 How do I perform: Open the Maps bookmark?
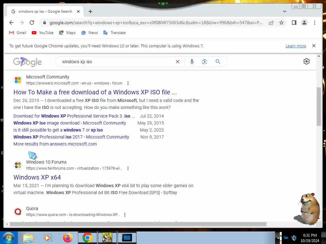click(x=67, y=33)
